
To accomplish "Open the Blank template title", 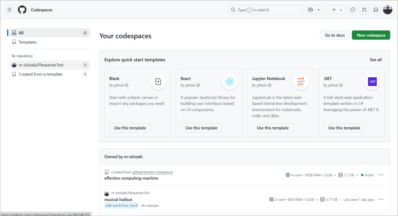I will 114,79.
